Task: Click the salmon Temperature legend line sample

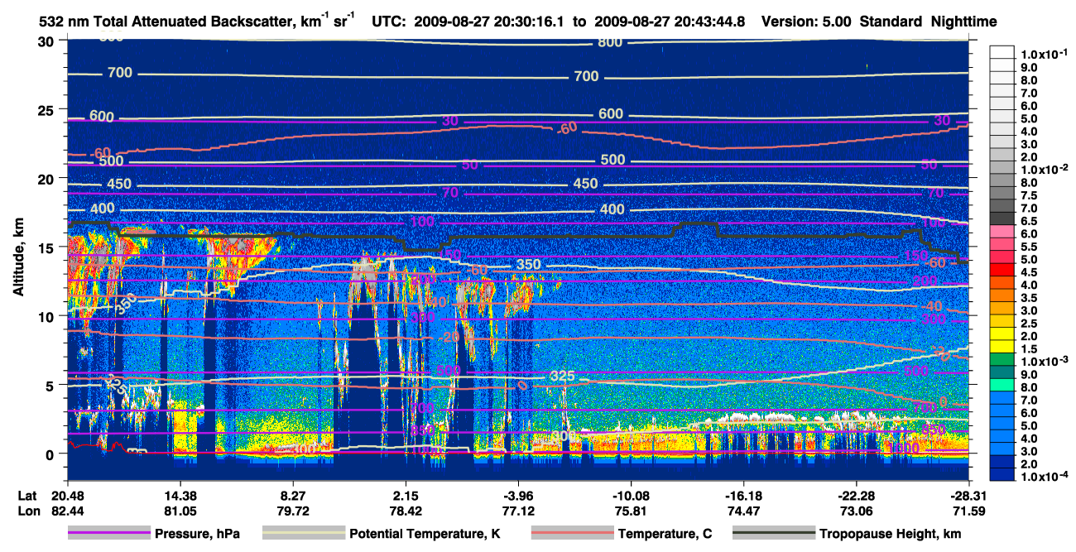Action: tap(573, 534)
